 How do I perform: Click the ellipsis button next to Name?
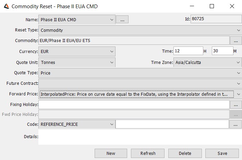(122, 19)
